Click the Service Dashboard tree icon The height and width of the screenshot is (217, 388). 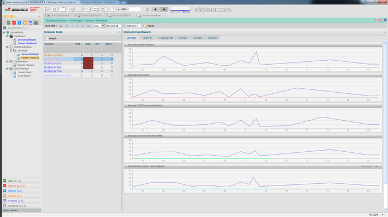[14, 40]
